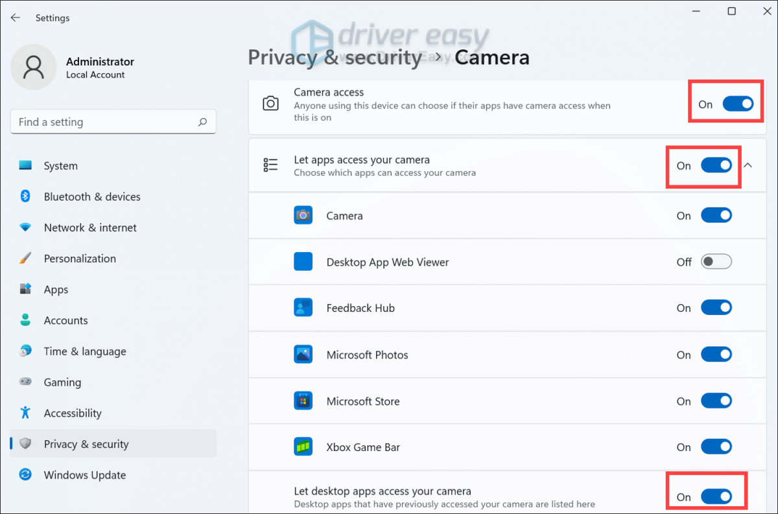The image size is (778, 514).
Task: Open Bluetooth & devices settings
Action: [x=25, y=196]
